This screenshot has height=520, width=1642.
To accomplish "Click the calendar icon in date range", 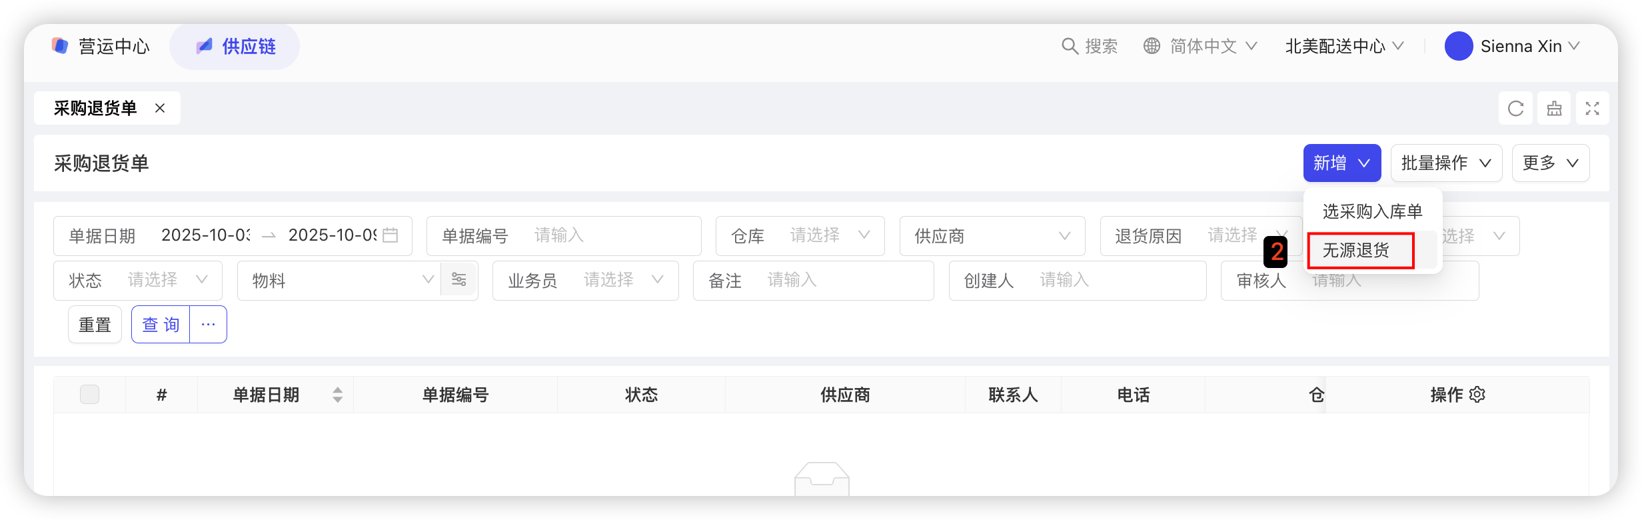I will [391, 235].
